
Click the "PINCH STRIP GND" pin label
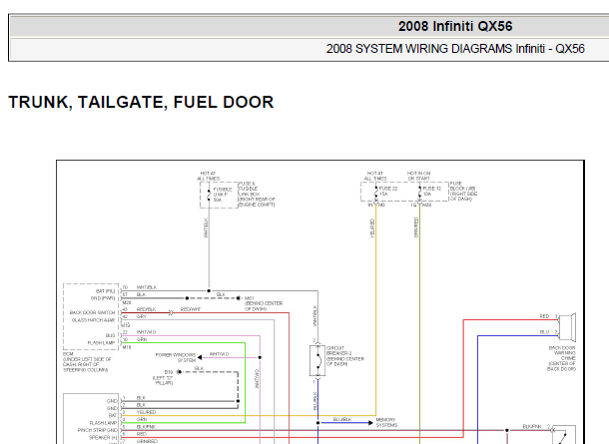98,430
